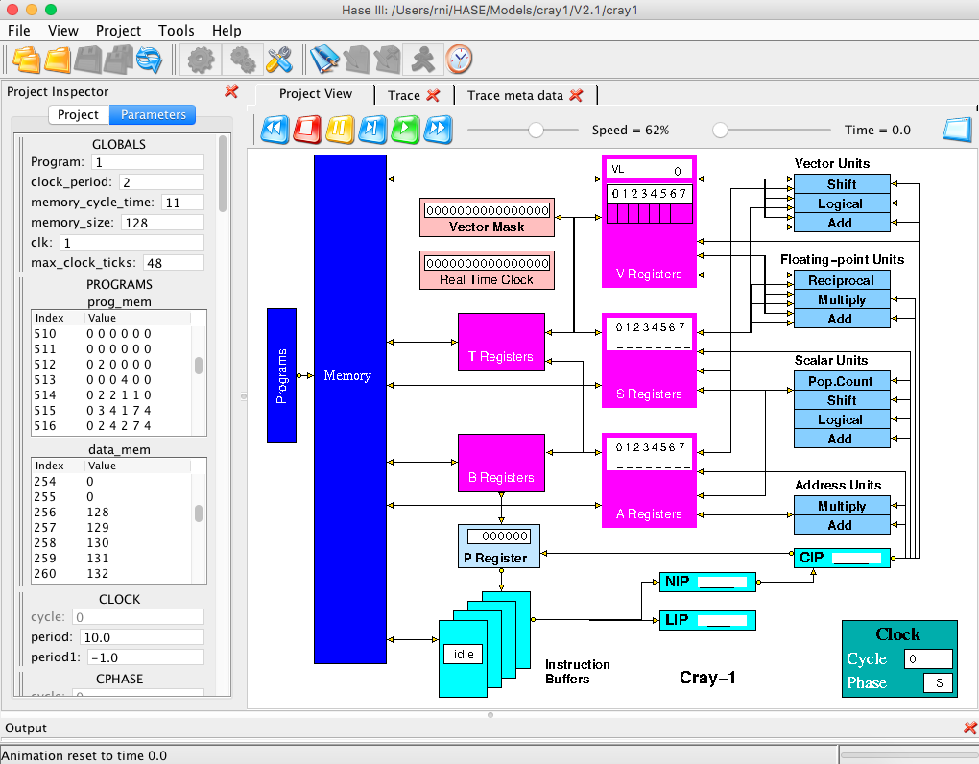The image size is (979, 764).
Task: Edit the memory_cycle_time field
Action: (183, 203)
